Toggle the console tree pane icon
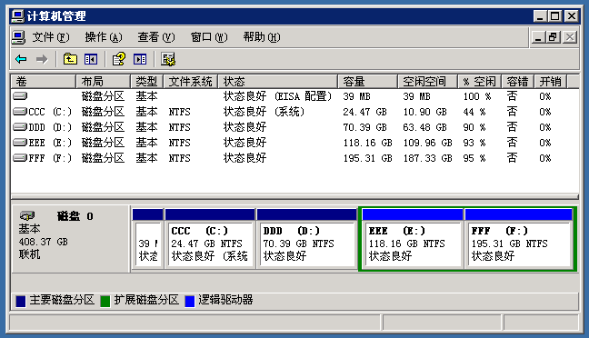589x338 pixels. (x=91, y=59)
